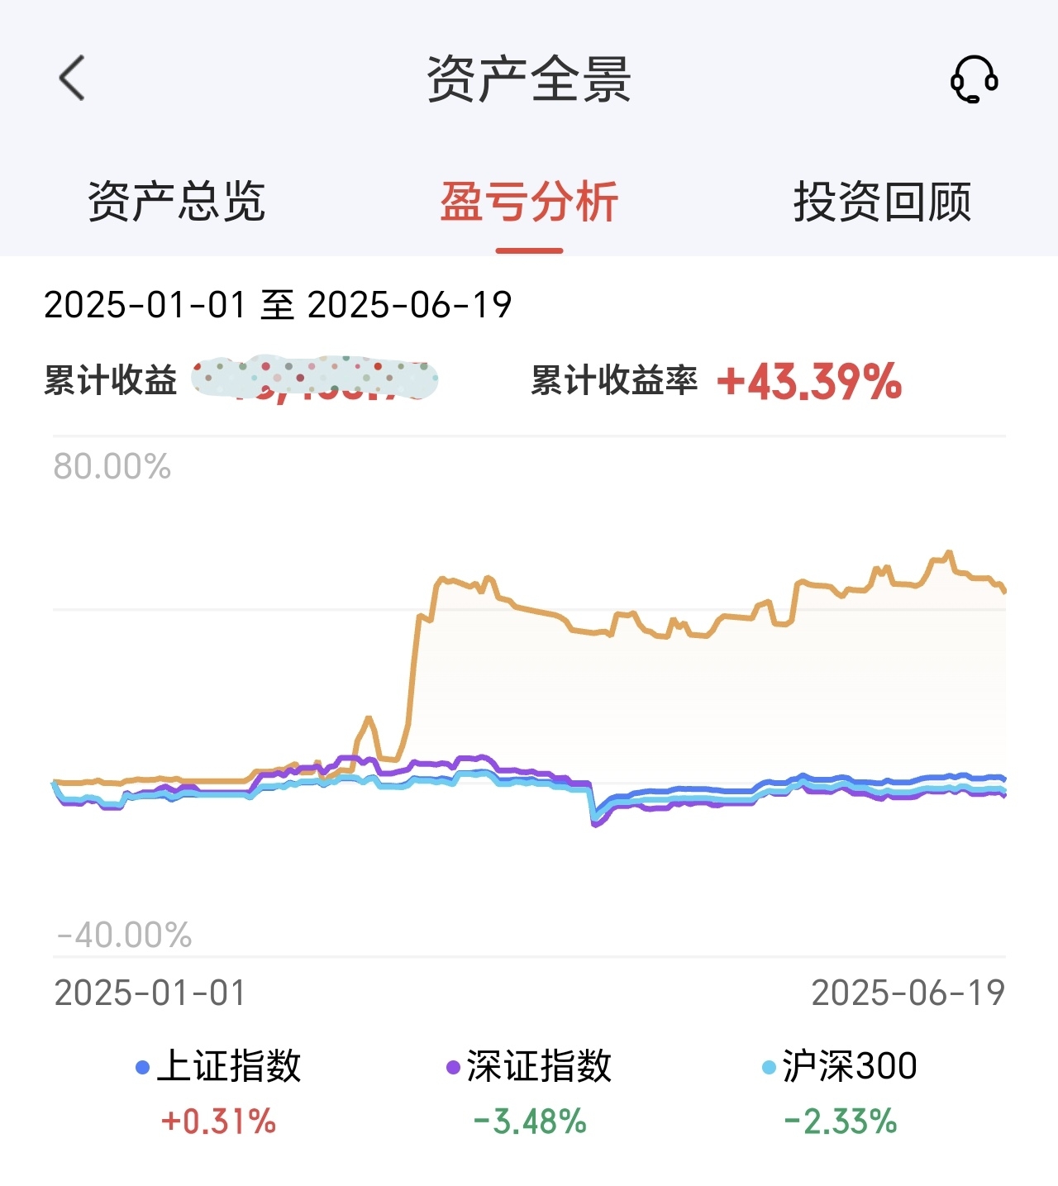This screenshot has height=1186, width=1058.
Task: Toggle 深证指数 purple legend dot
Action: click(x=453, y=1067)
